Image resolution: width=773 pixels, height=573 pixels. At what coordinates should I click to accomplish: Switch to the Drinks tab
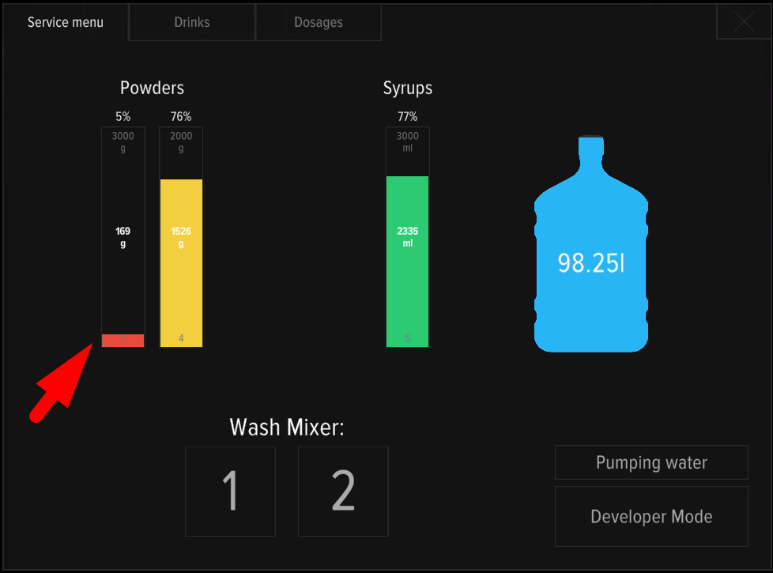tap(192, 22)
